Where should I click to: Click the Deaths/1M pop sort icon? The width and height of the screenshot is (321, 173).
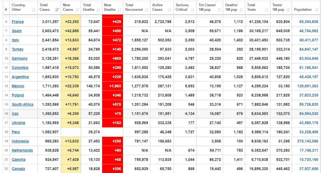pos(241,10)
